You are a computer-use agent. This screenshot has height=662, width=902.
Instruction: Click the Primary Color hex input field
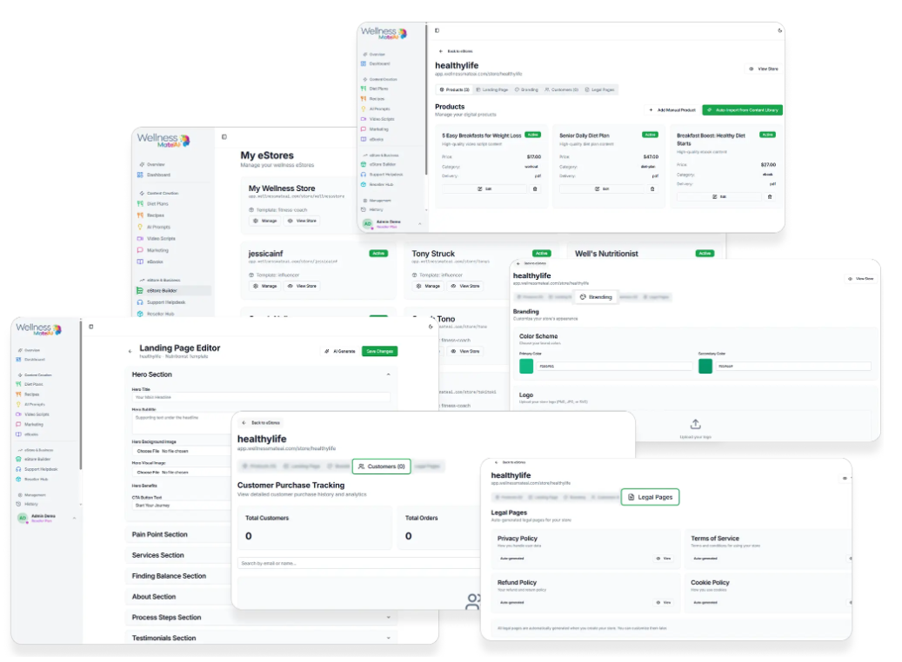[x=614, y=366]
